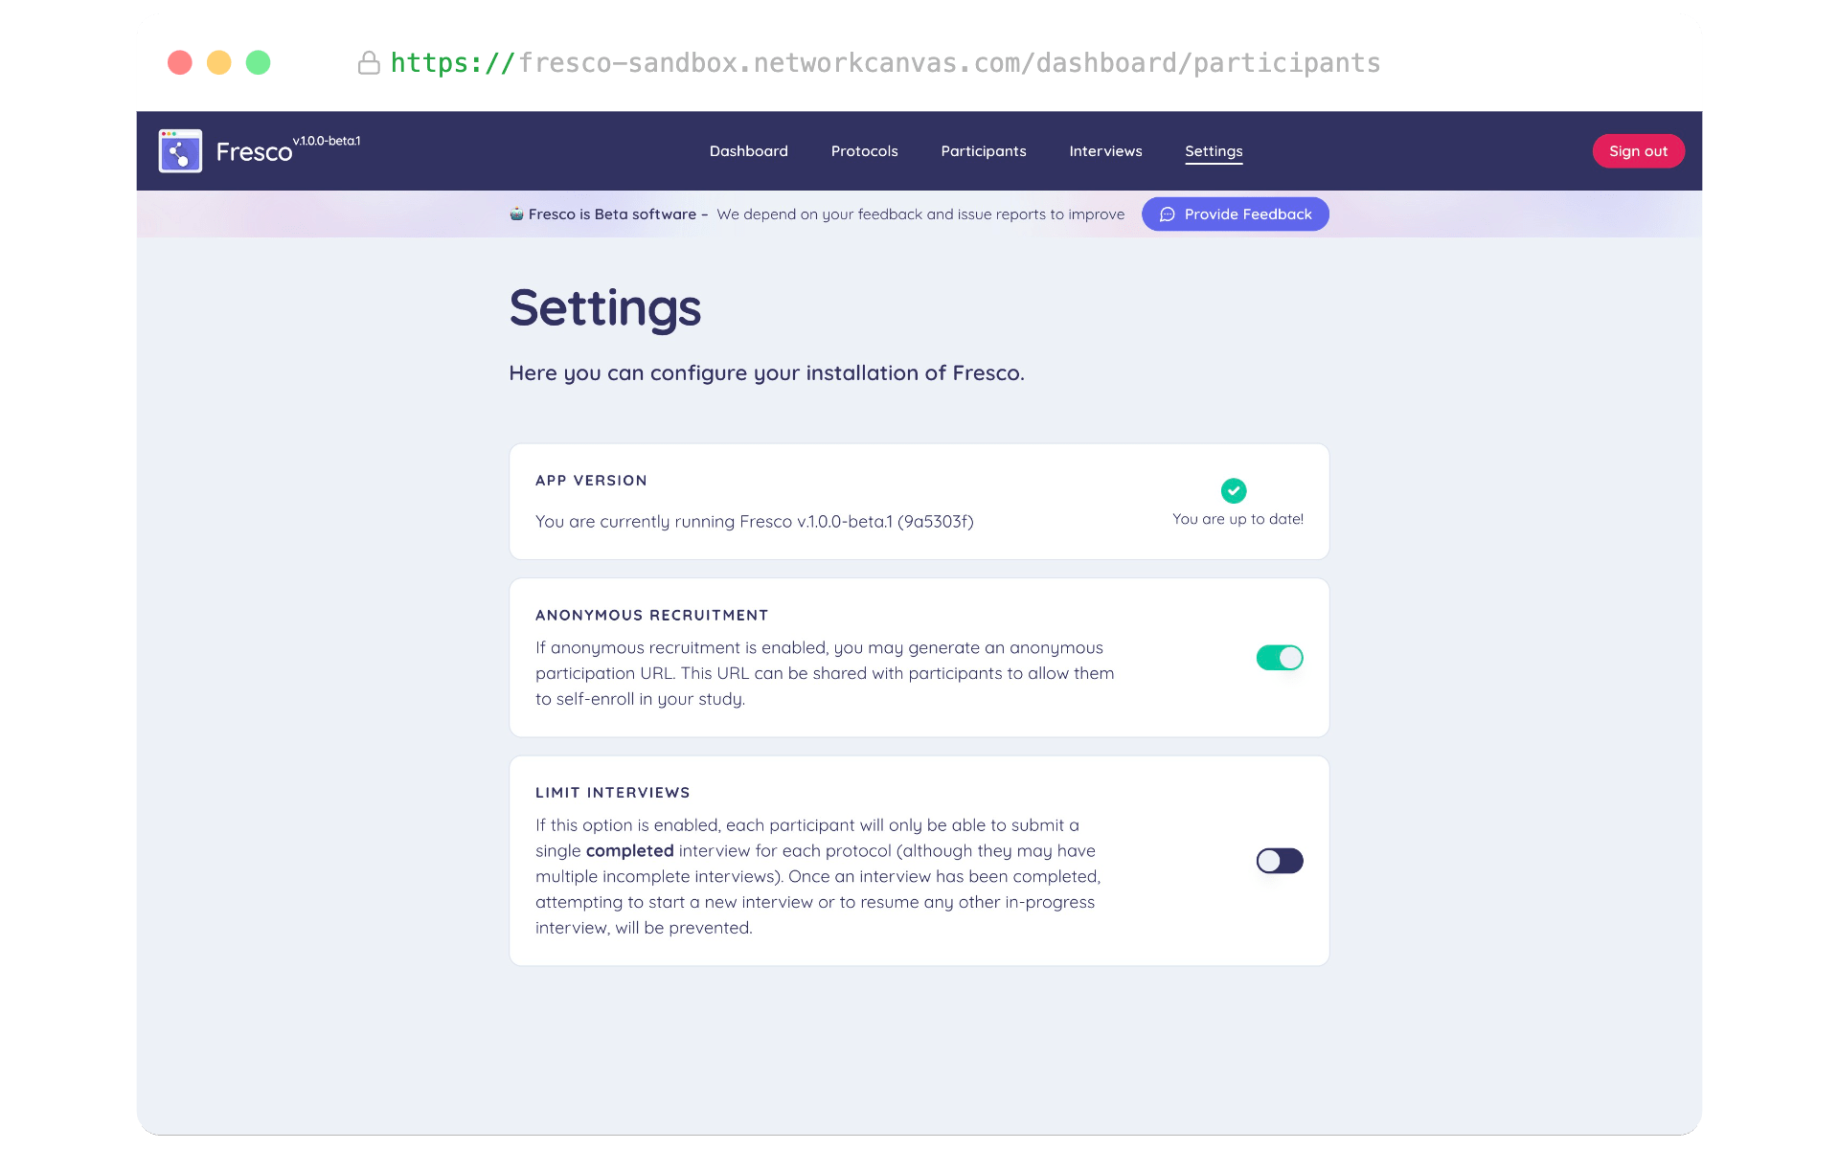1839x1149 pixels.
Task: Go to the Protocols page
Action: pyautogui.click(x=865, y=151)
